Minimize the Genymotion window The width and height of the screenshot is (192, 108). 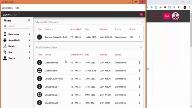(x=129, y=2)
